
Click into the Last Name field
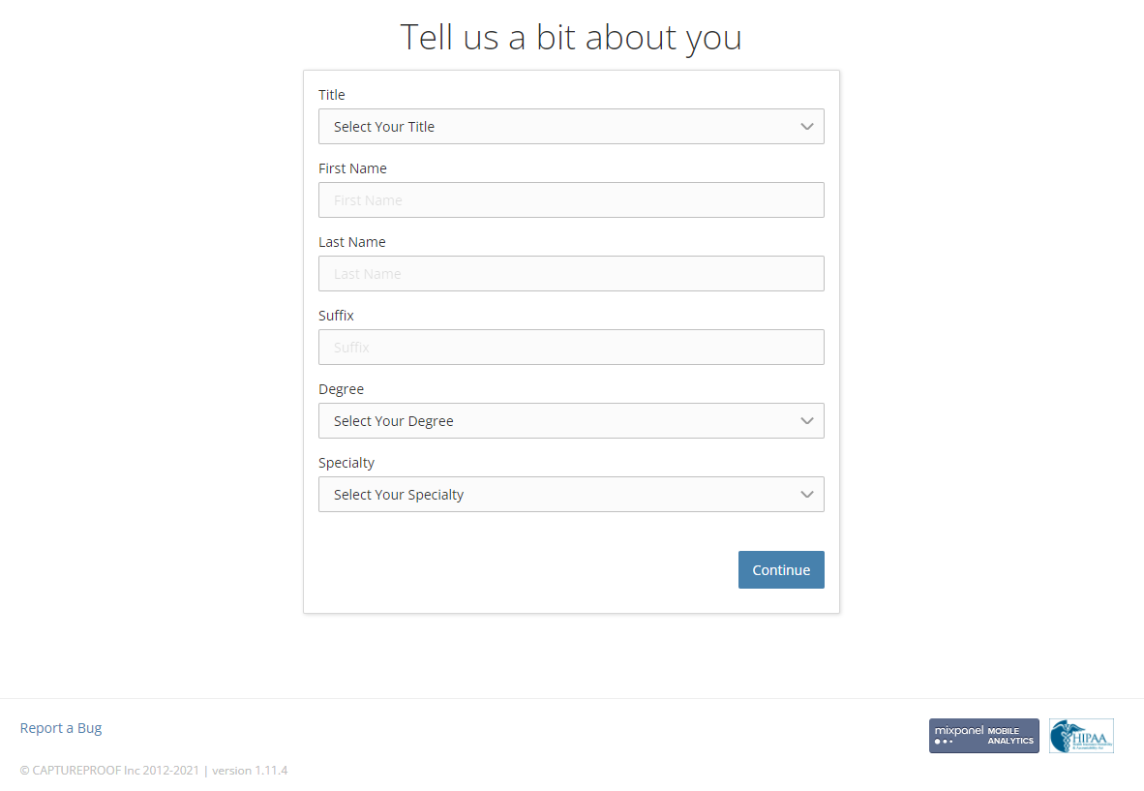(x=571, y=274)
